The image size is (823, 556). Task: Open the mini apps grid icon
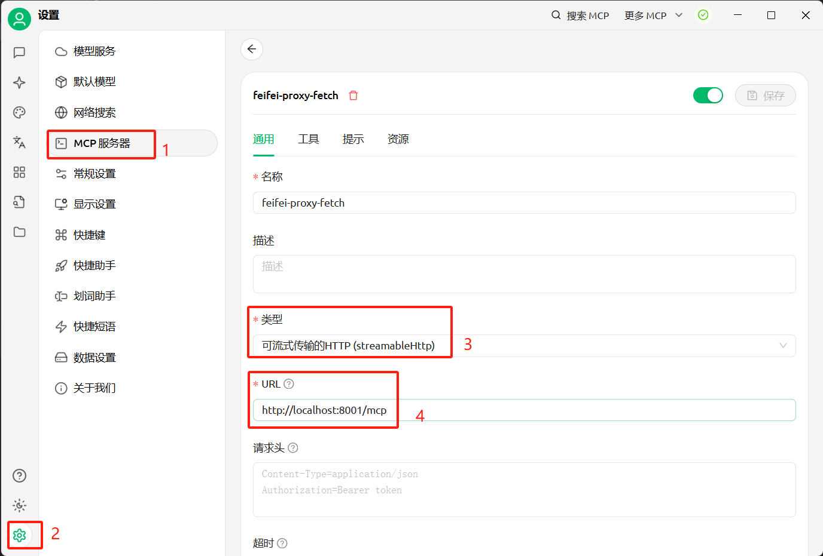(19, 173)
